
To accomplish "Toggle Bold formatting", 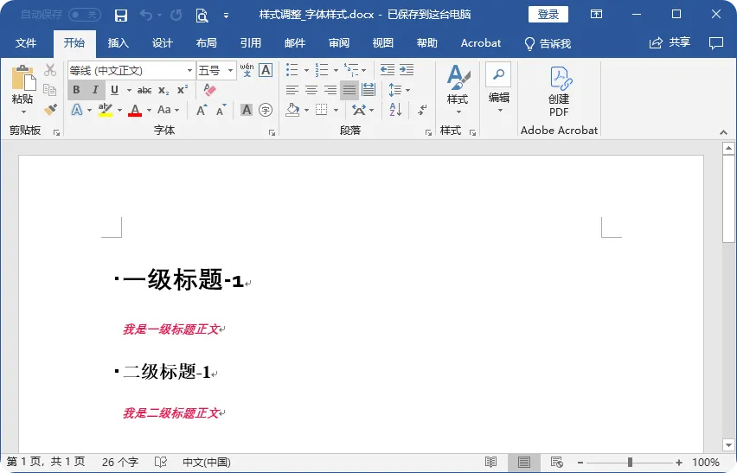I will [x=77, y=90].
